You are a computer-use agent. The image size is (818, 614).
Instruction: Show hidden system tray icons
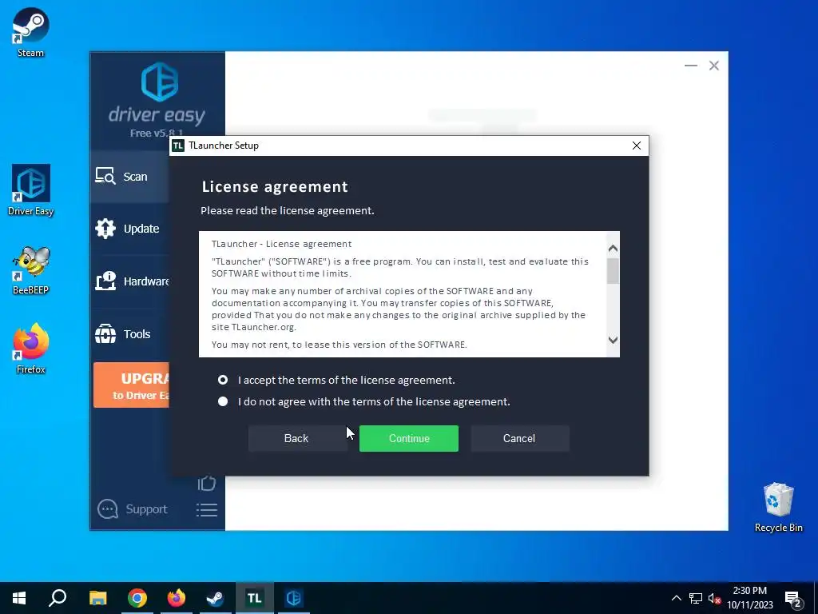[x=676, y=598]
